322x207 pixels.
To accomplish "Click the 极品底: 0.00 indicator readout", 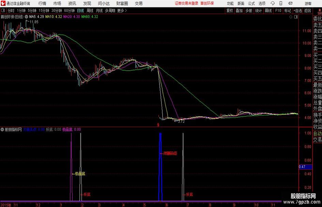I will click(x=72, y=130).
